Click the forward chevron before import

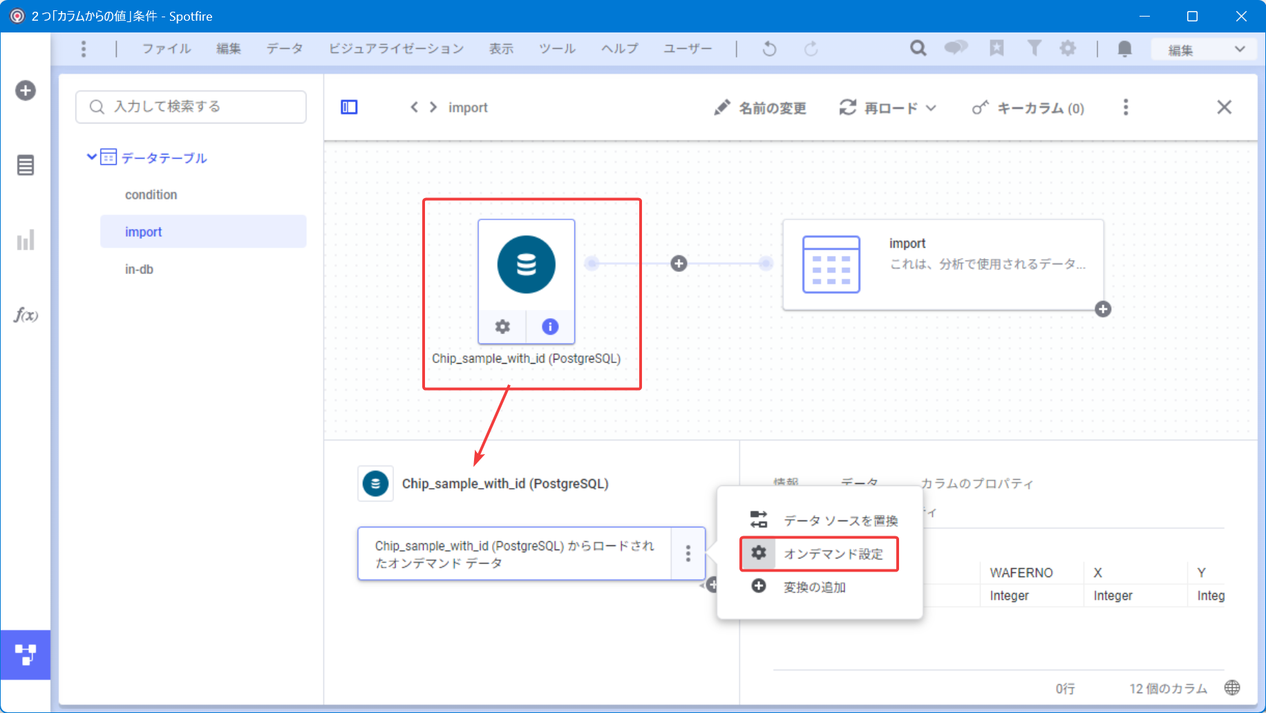[x=433, y=107]
